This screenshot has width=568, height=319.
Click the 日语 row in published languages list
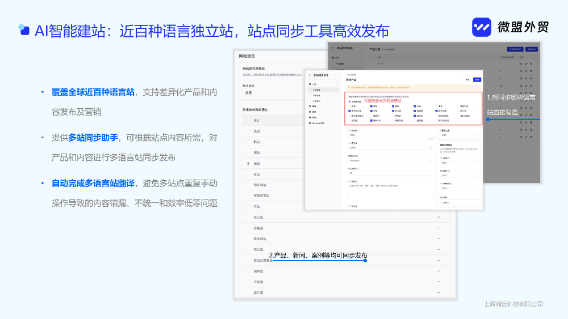pos(274,207)
